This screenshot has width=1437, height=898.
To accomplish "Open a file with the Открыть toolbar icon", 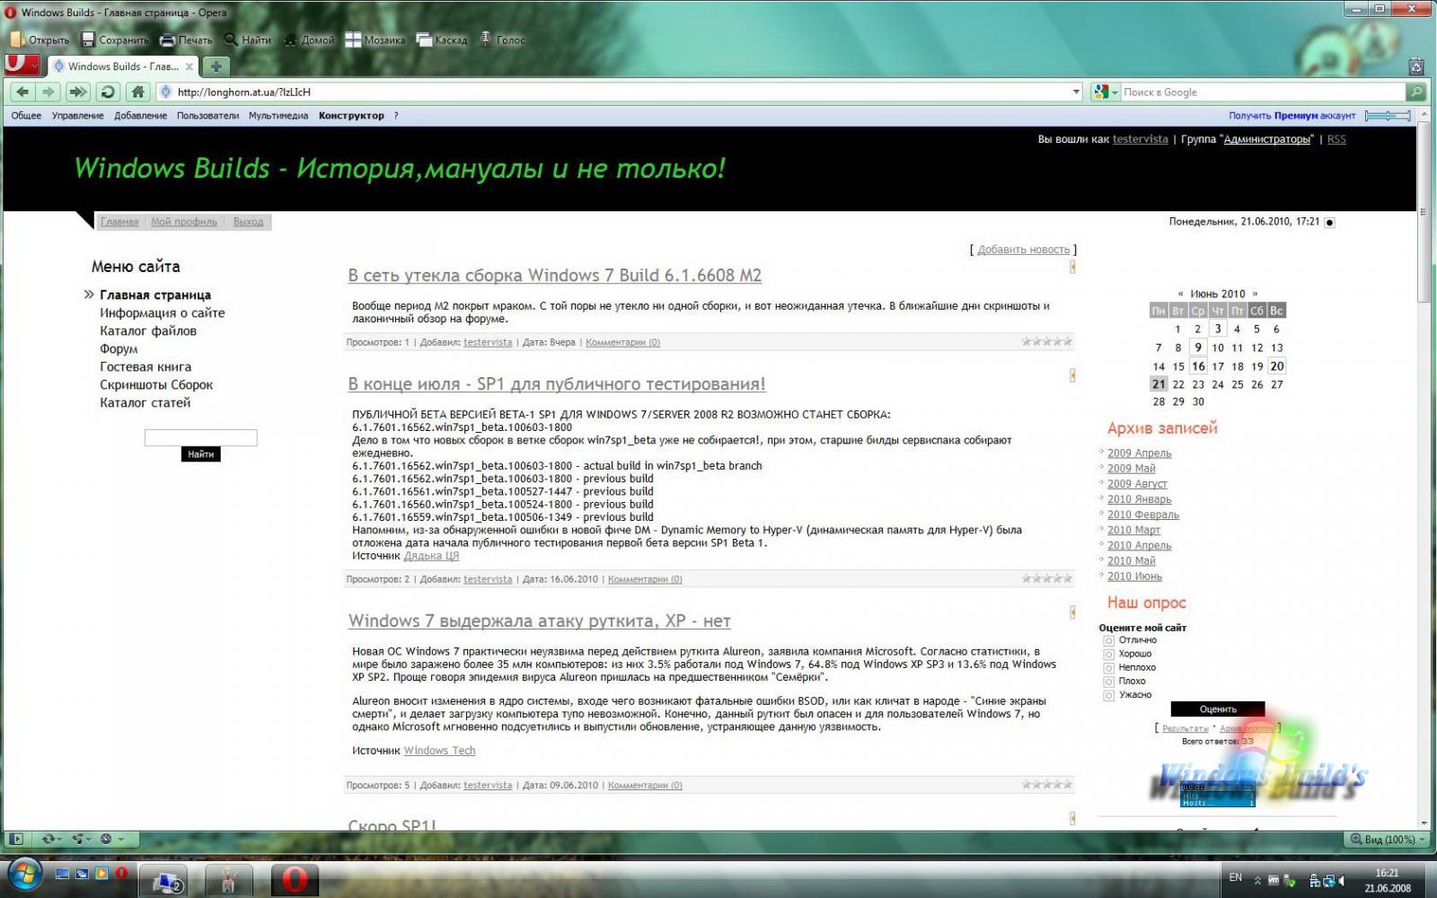I will pos(40,40).
